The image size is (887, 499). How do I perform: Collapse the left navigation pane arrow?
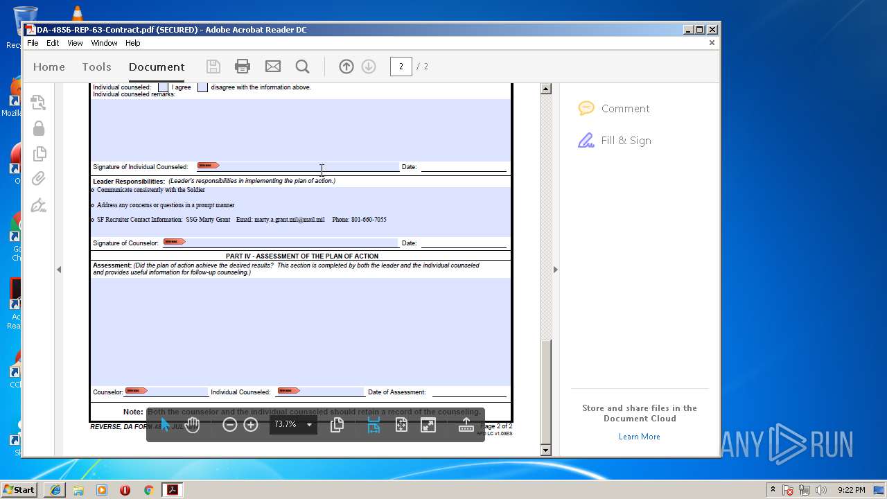(x=59, y=270)
